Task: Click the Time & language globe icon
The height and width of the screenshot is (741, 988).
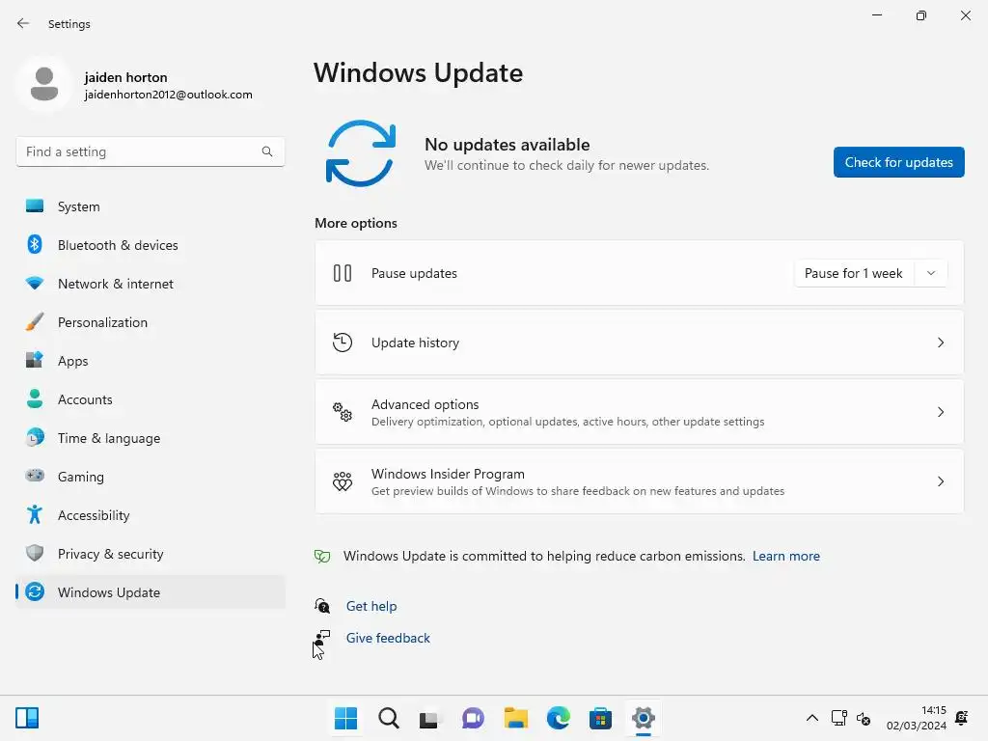Action: tap(35, 437)
